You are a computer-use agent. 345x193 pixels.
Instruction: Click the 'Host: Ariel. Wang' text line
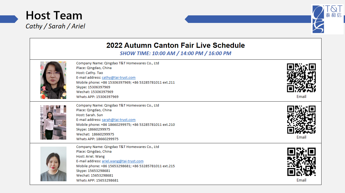90,157
